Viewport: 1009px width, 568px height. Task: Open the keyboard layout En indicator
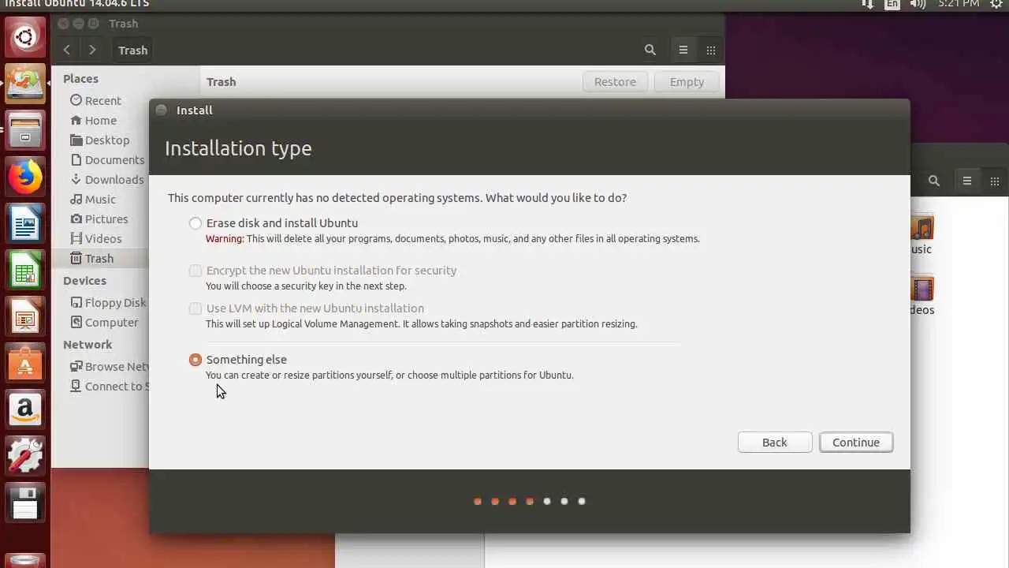(x=892, y=4)
